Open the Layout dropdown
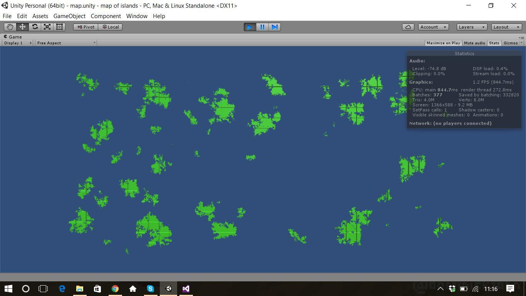Viewport: 526px width, 296px height. coord(506,27)
